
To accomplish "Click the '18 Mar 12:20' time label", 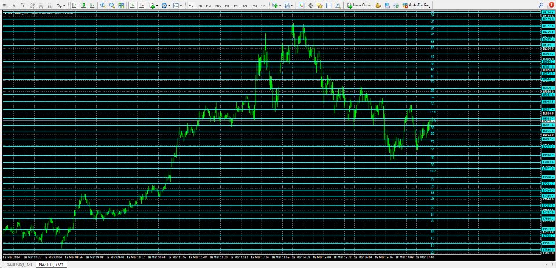I will point(219,257).
